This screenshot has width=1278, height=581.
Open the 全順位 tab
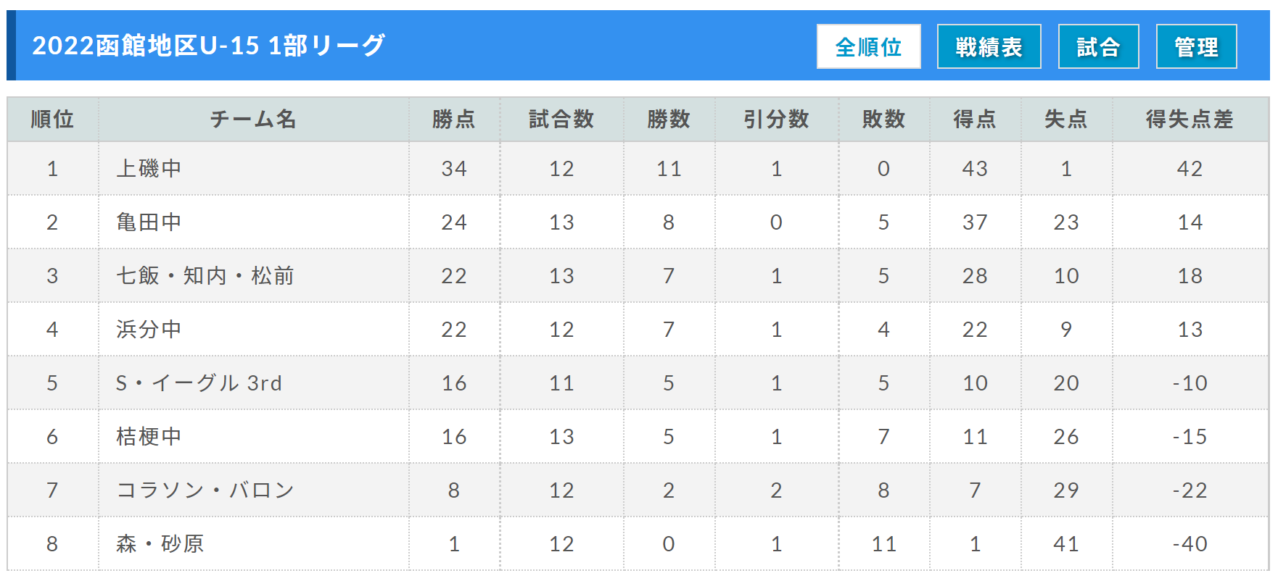point(868,46)
